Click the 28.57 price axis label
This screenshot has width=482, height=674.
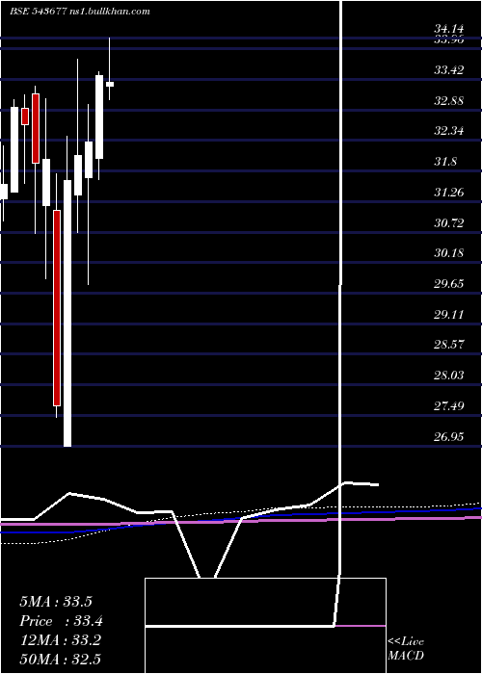click(x=449, y=345)
